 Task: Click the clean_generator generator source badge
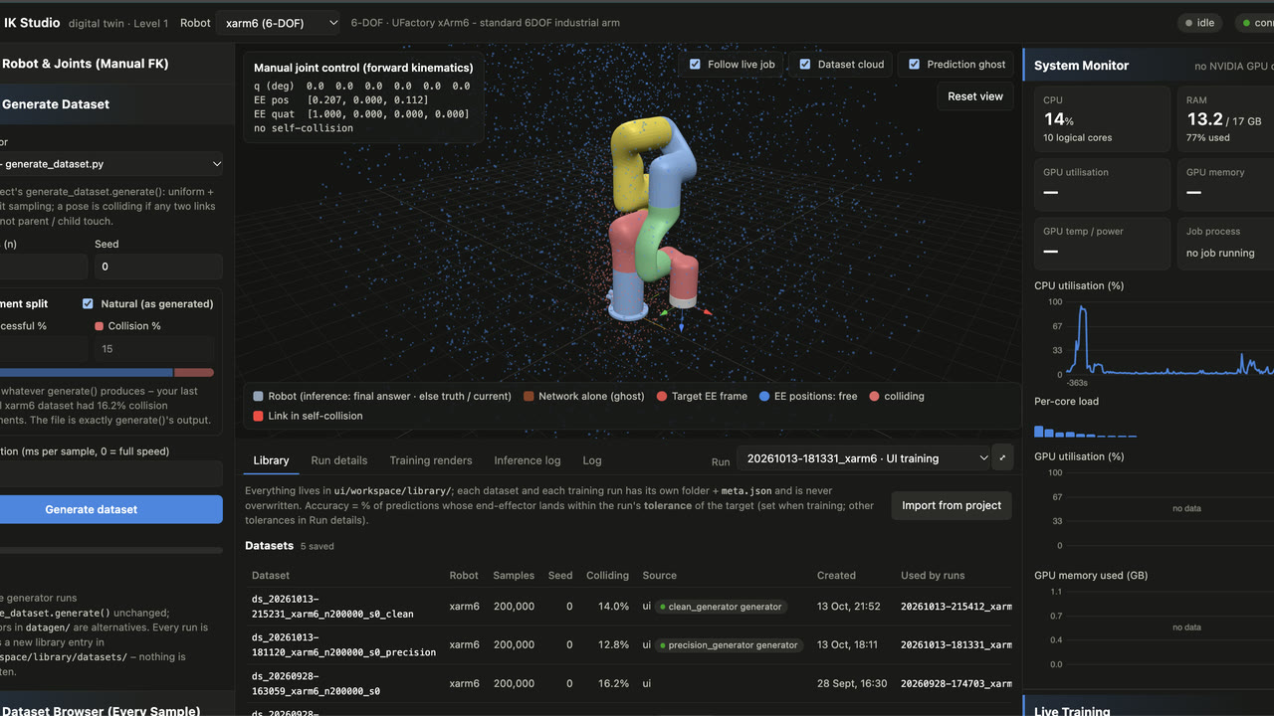(721, 607)
